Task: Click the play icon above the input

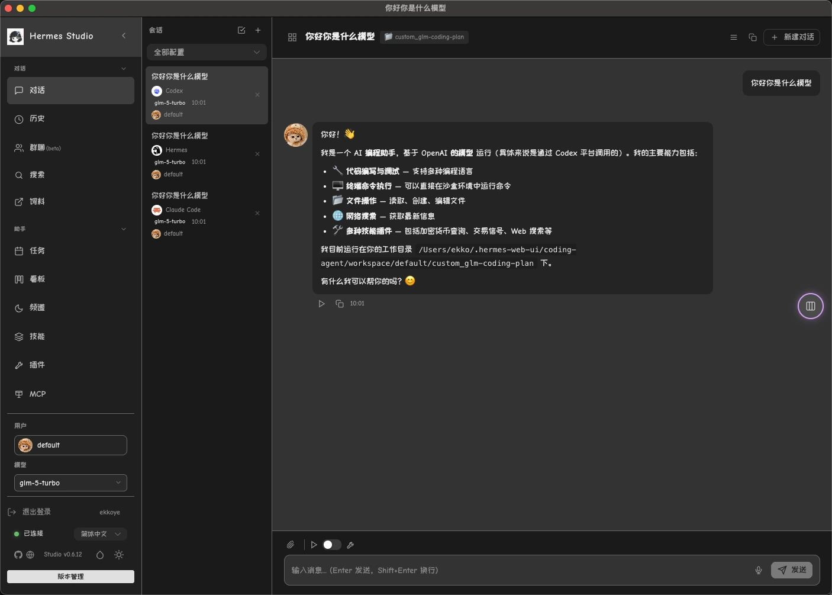Action: pos(314,545)
